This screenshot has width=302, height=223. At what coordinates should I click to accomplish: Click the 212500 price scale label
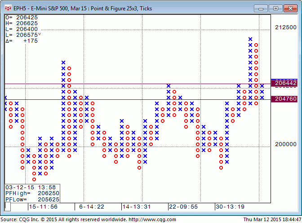(x=286, y=27)
